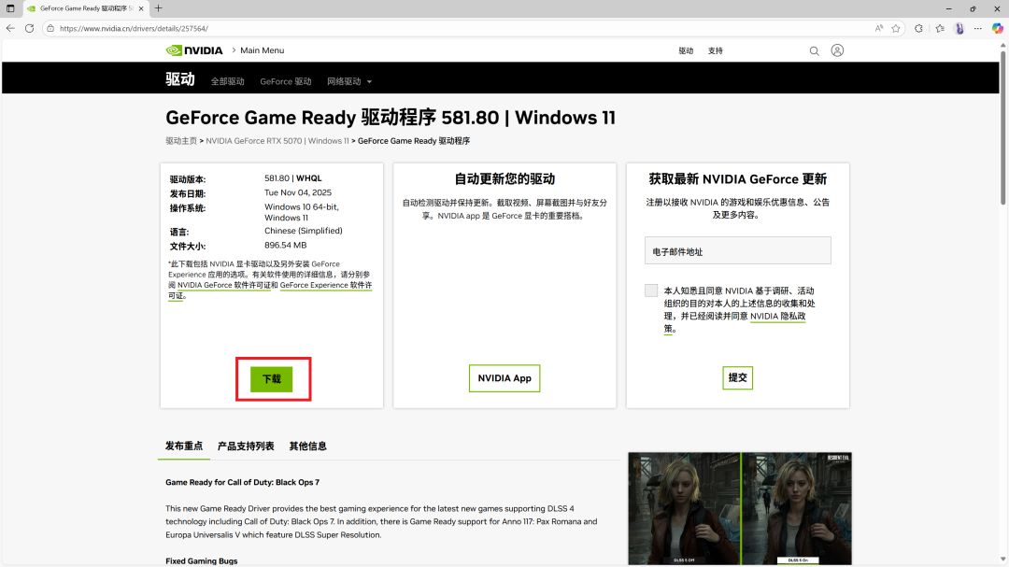Focus the 电子邮件地址 email input field
Image resolution: width=1009 pixels, height=567 pixels.
tap(737, 250)
